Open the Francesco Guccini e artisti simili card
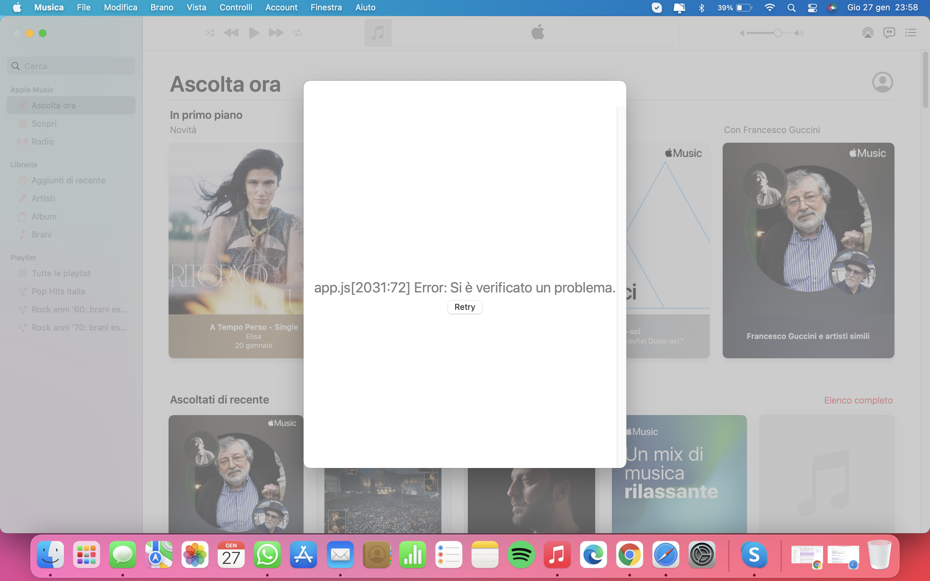 click(x=808, y=250)
